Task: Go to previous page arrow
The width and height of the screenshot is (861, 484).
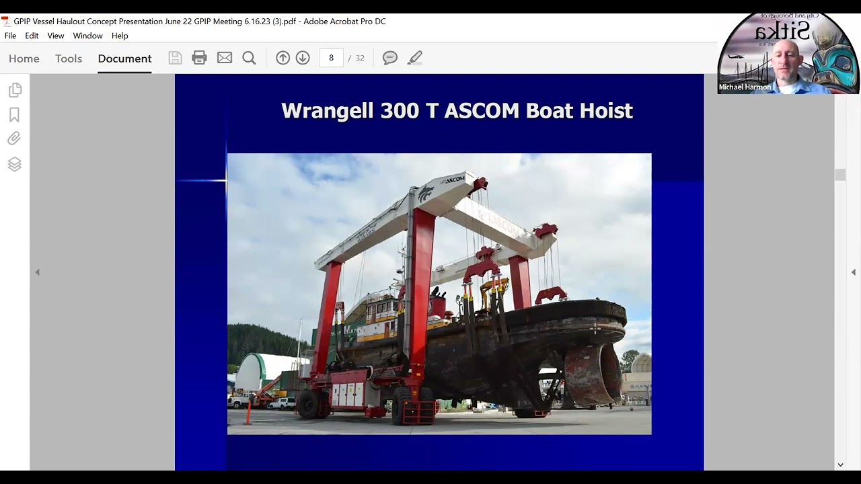Action: click(x=283, y=58)
